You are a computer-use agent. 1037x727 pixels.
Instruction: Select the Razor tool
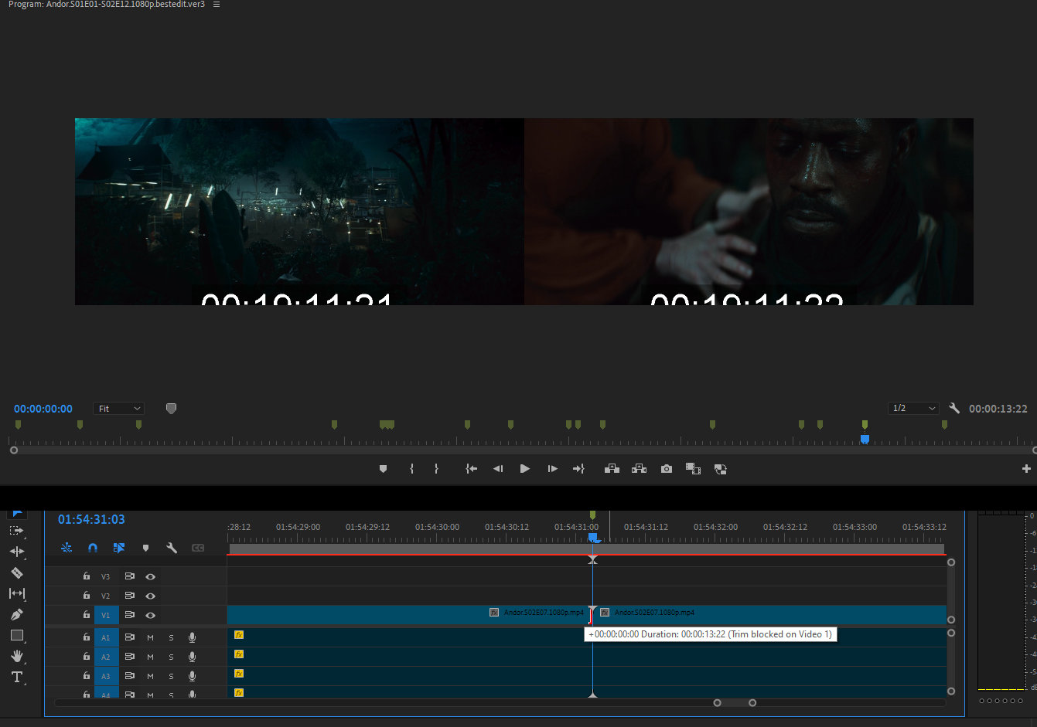pos(16,572)
